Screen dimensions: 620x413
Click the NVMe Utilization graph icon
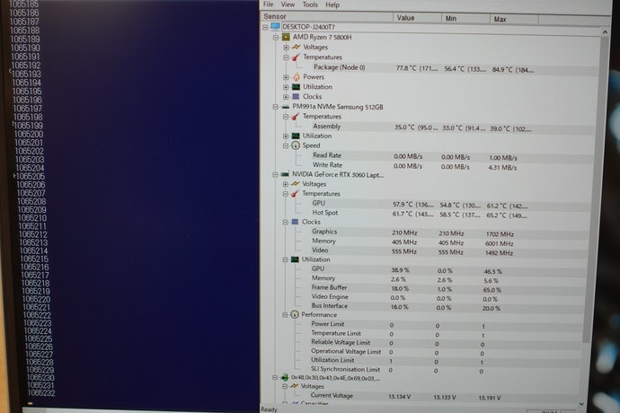pyautogui.click(x=296, y=136)
